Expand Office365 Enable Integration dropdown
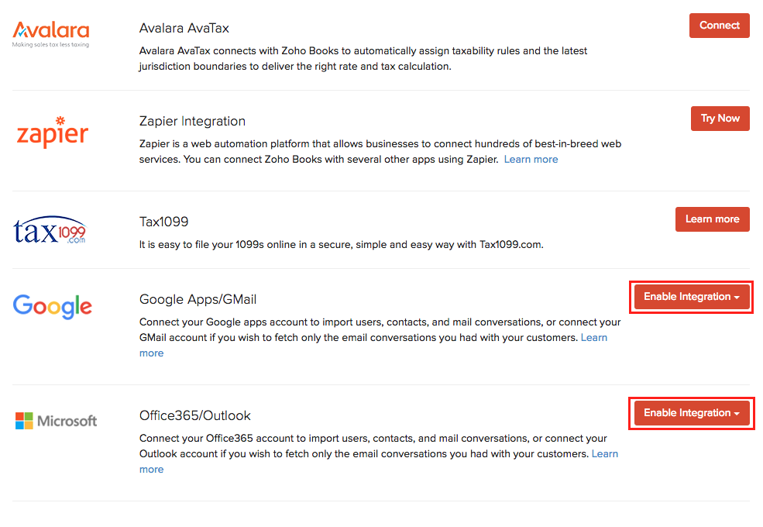This screenshot has width=763, height=527. 691,413
